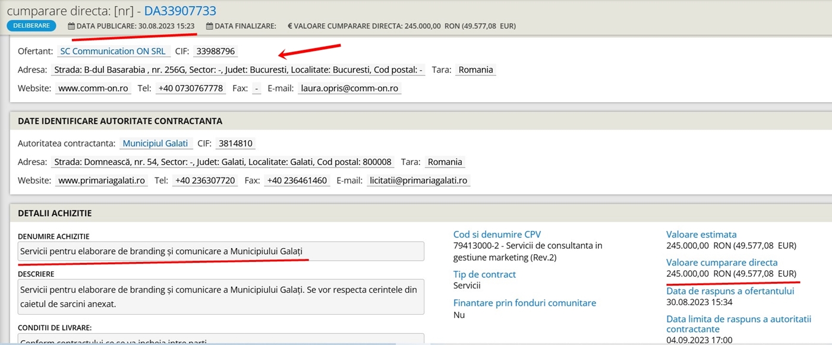Select the bidder CIF field 33988796
Screen dimensions: 832x345
click(216, 52)
